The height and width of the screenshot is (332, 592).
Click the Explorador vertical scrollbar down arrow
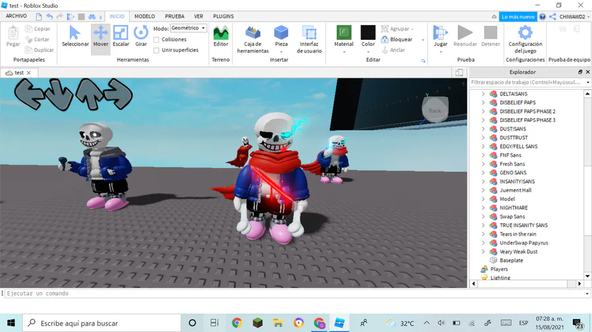pyautogui.click(x=587, y=276)
